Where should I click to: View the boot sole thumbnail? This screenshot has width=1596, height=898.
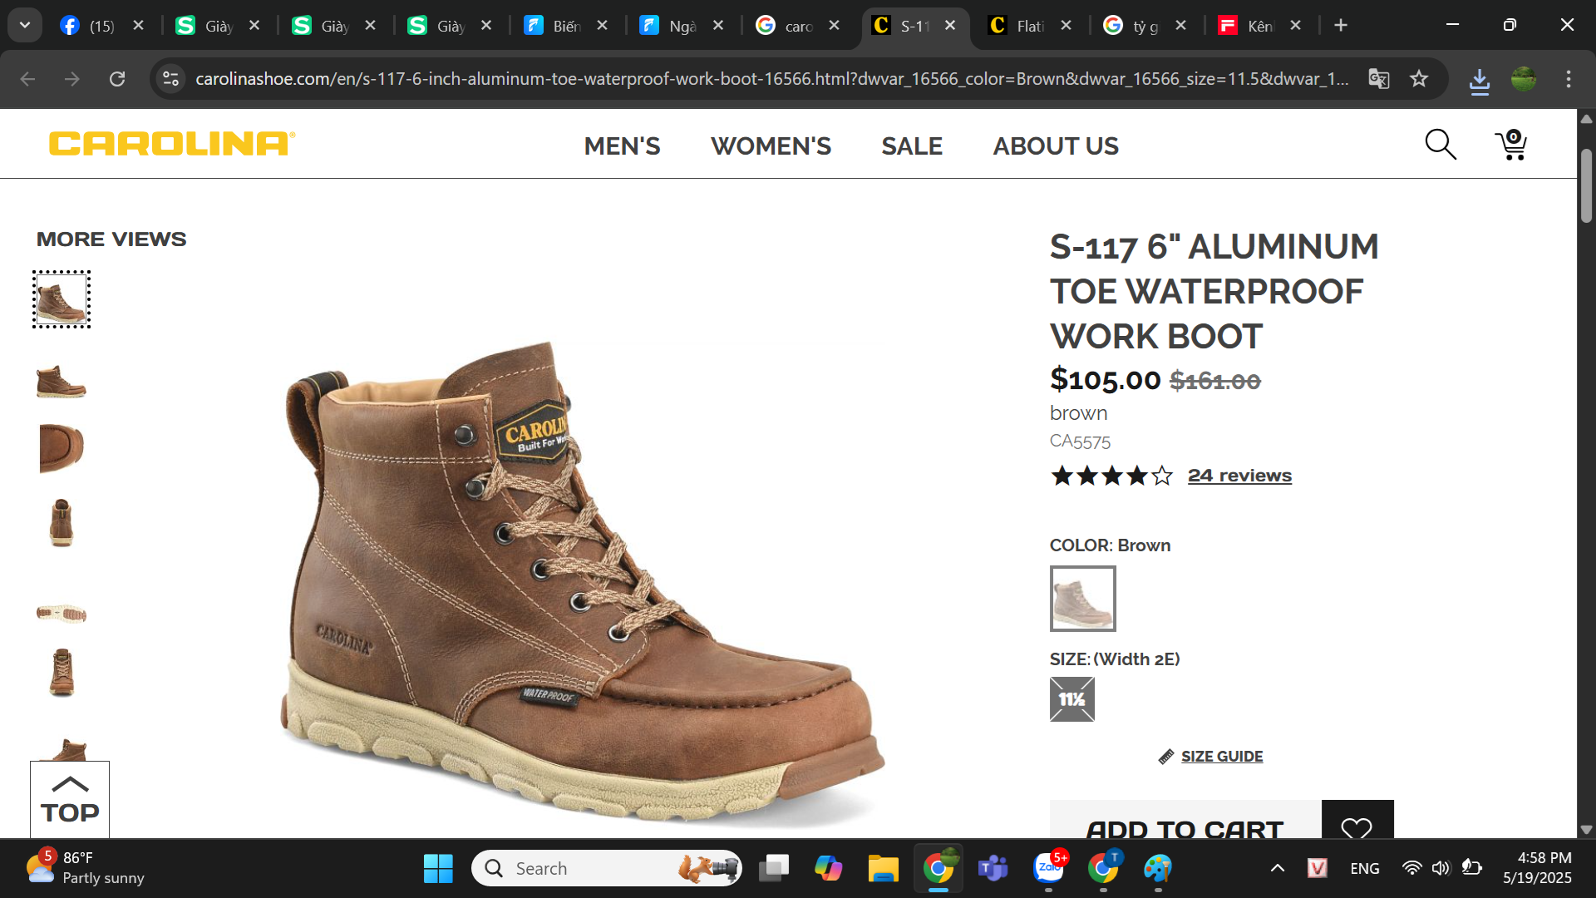click(62, 614)
